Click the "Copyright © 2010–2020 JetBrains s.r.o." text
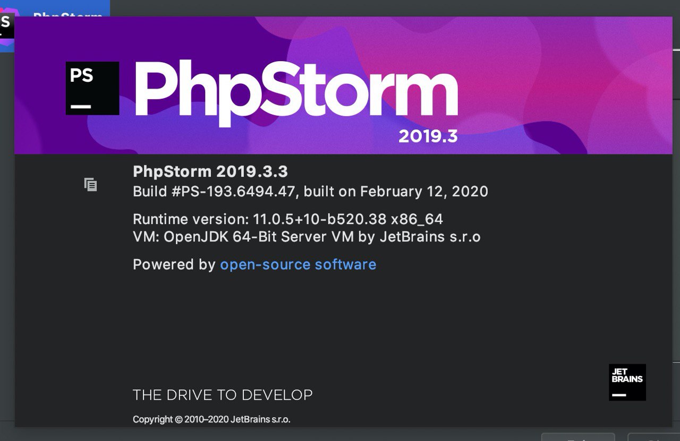The width and height of the screenshot is (680, 441). click(x=211, y=419)
